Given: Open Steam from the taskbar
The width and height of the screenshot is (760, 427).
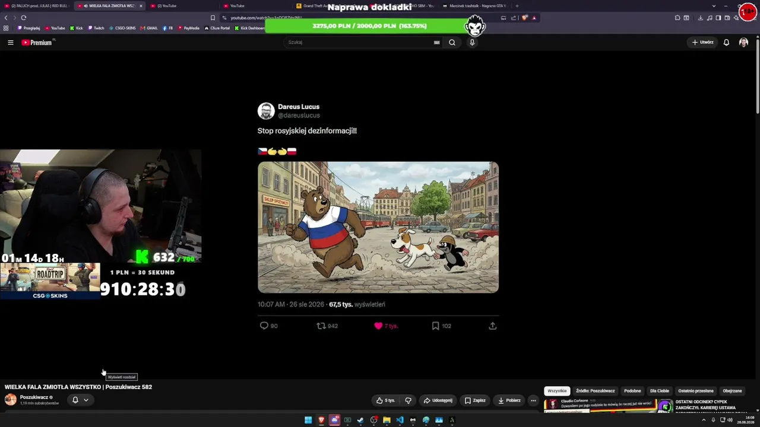Looking at the screenshot, I should click(x=360, y=420).
